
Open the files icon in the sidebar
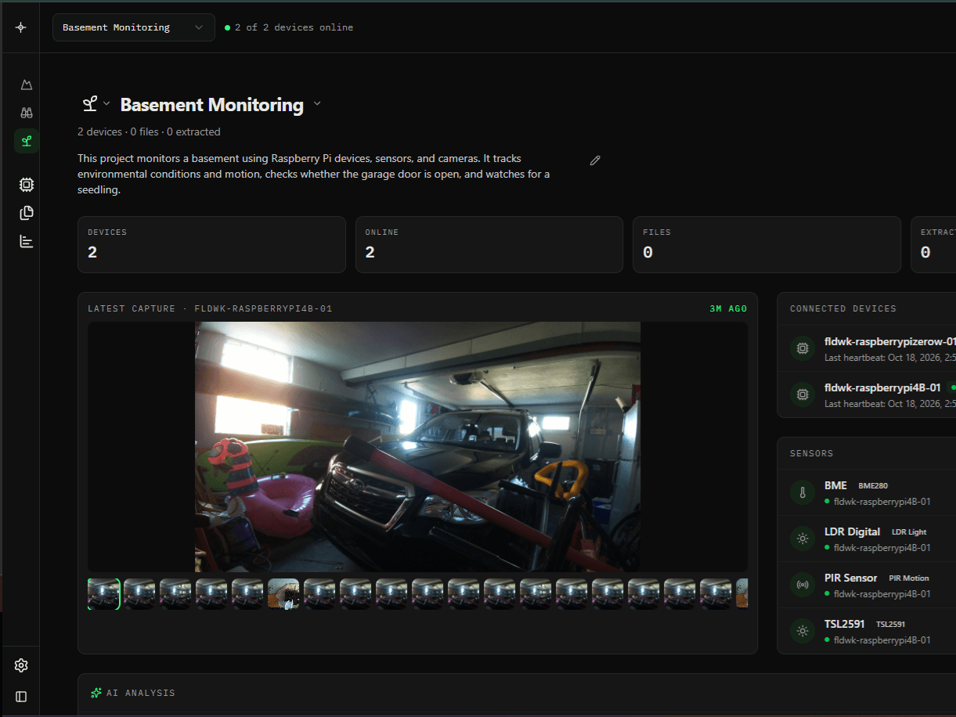click(27, 213)
